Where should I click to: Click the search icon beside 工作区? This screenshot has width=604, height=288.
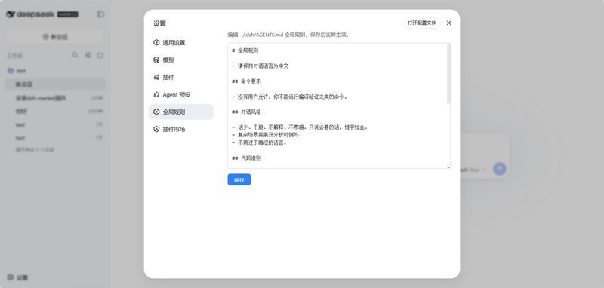click(x=75, y=55)
